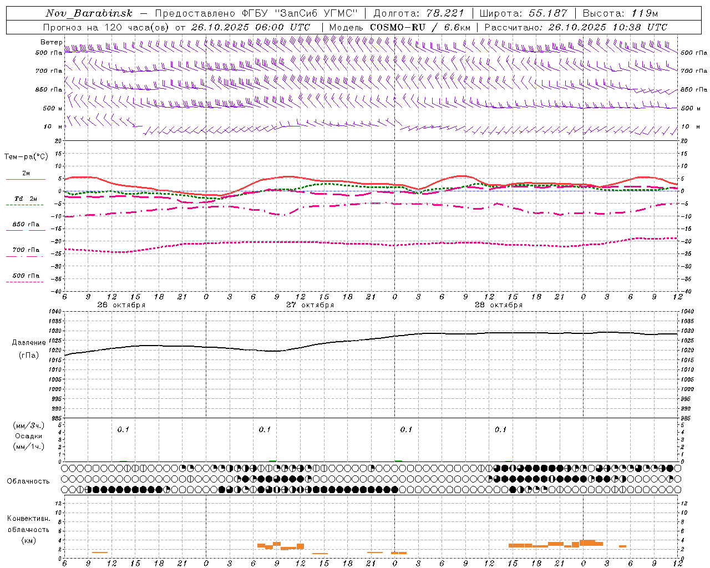The image size is (710, 568).
Task: Click the '10 м' wind level label on left
Action: (53, 127)
